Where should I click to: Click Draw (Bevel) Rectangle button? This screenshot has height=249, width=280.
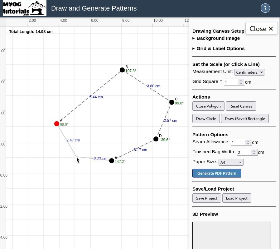point(245,118)
